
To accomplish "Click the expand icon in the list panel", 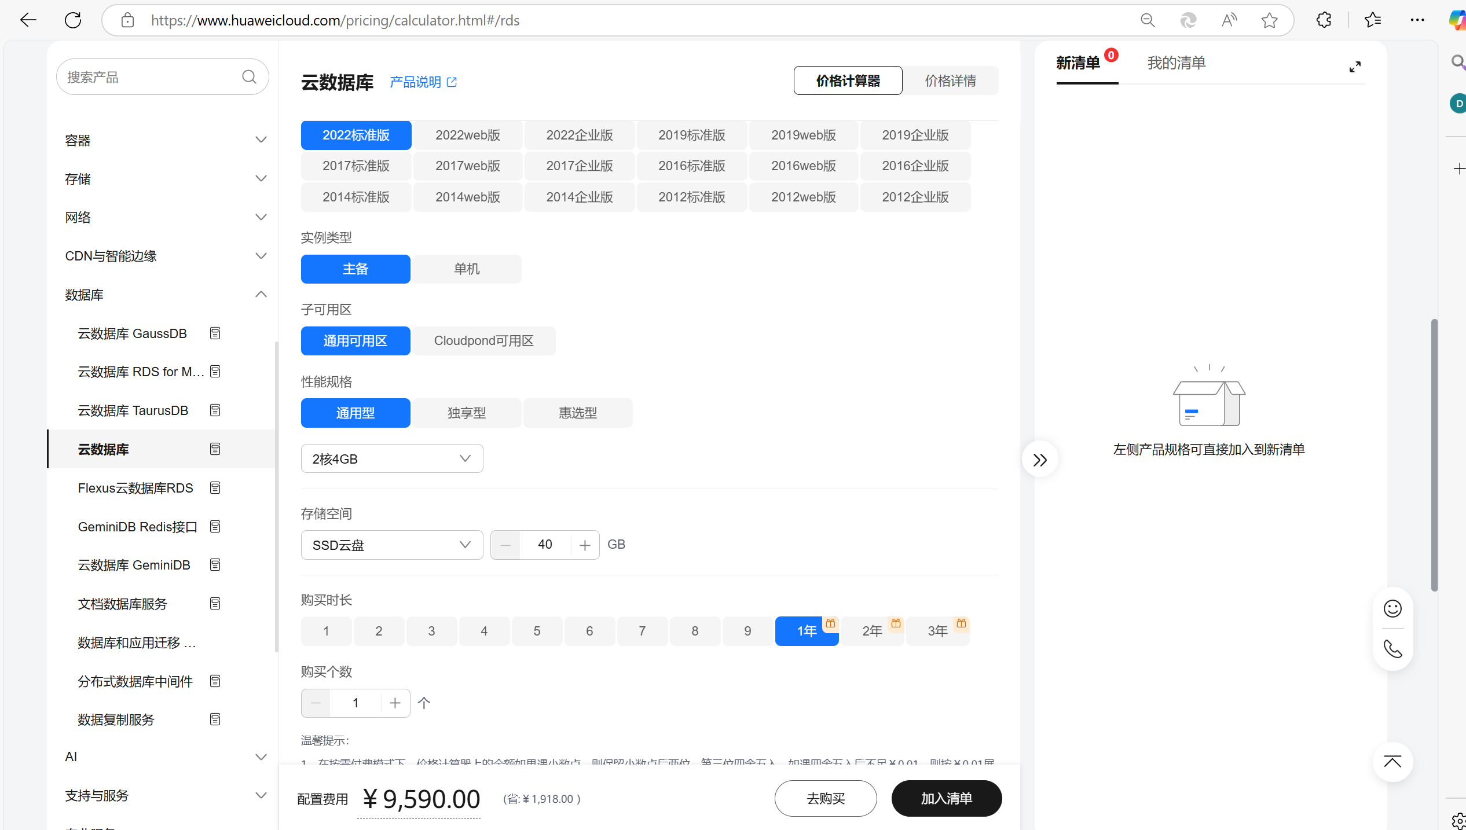I will 1355,67.
